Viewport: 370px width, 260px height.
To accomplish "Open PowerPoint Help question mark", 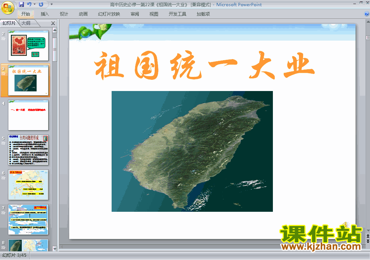I will pyautogui.click(x=367, y=14).
